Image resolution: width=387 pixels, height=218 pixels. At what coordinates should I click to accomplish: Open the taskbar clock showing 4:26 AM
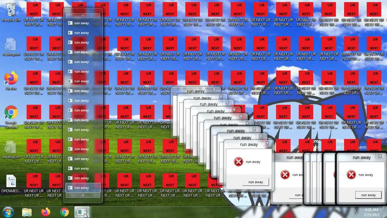point(372,212)
